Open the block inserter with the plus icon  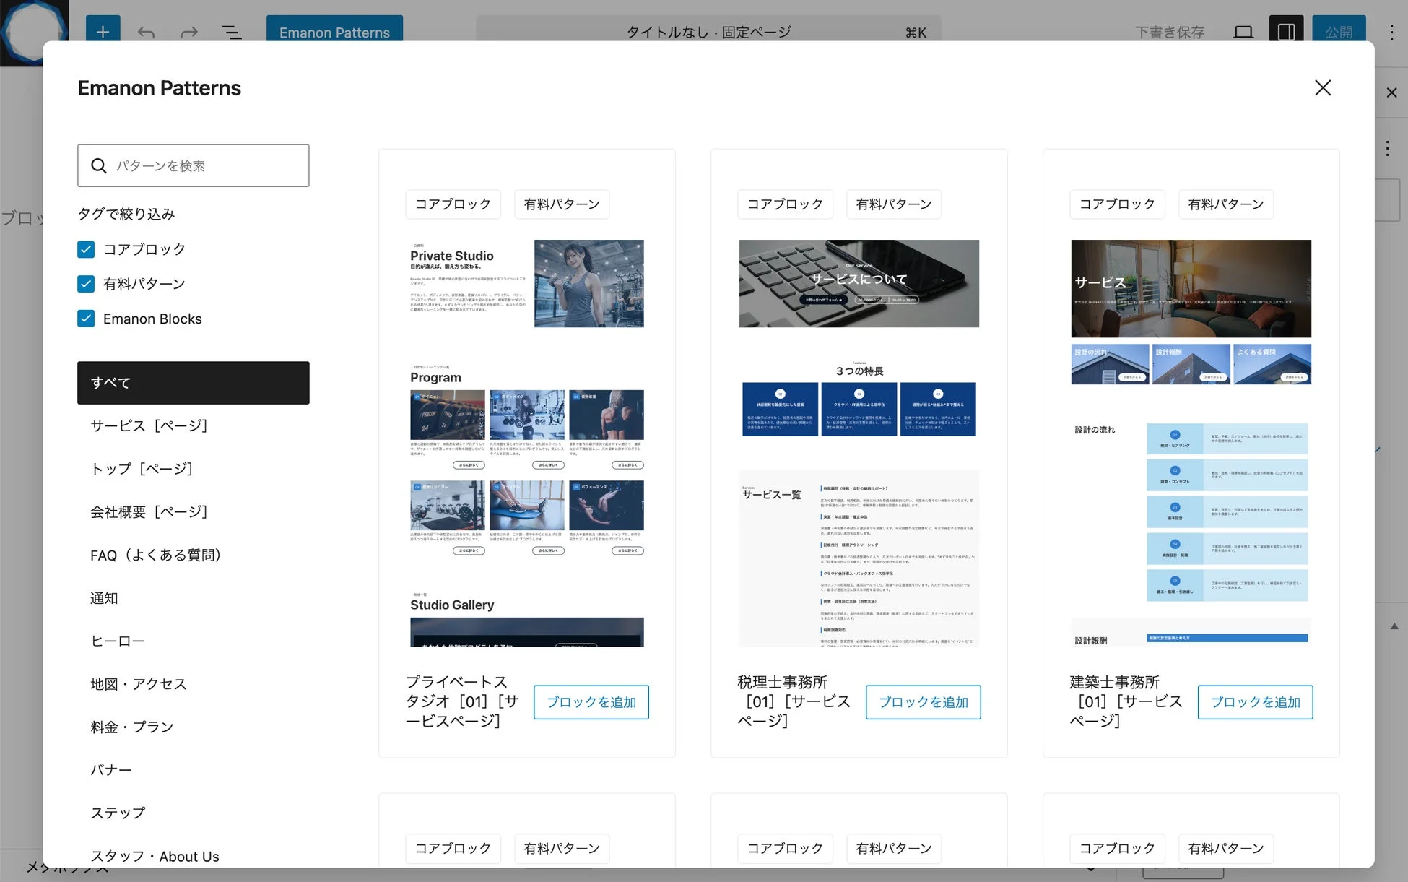click(103, 32)
